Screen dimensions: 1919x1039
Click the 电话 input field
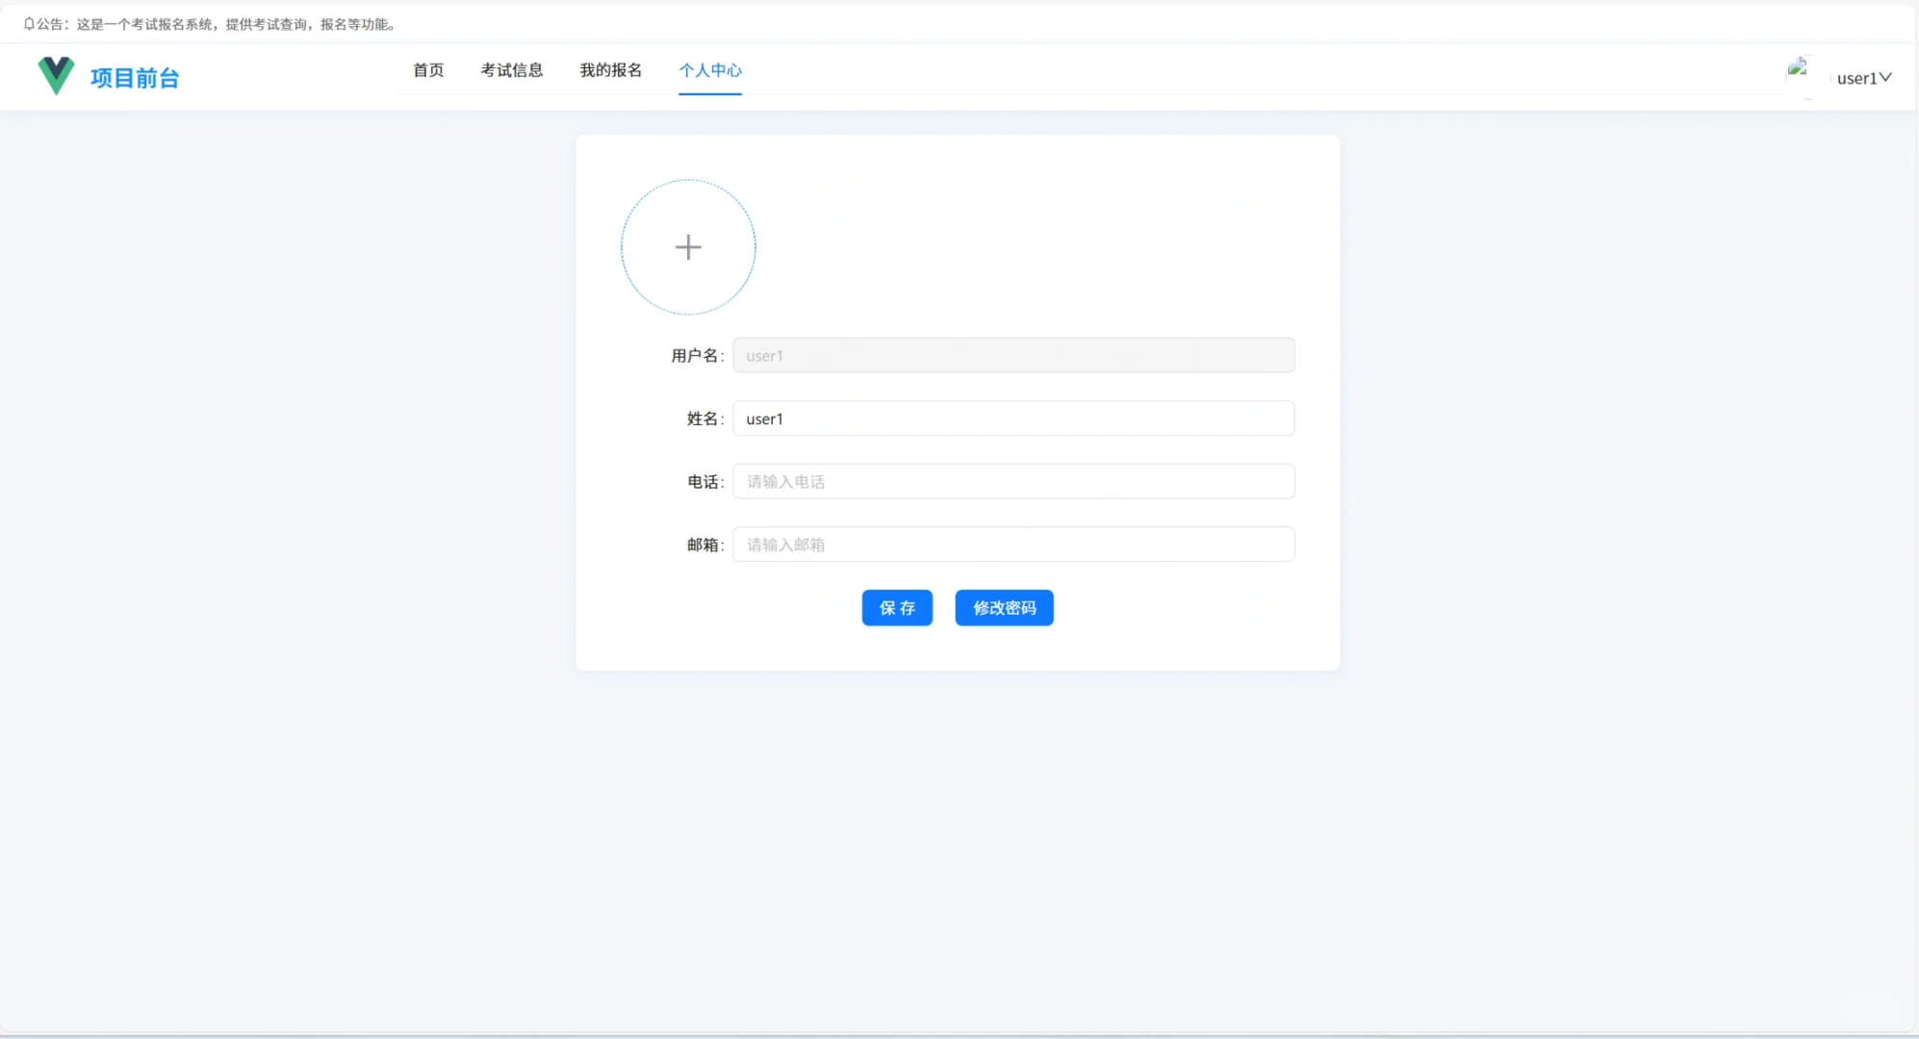(x=1013, y=481)
